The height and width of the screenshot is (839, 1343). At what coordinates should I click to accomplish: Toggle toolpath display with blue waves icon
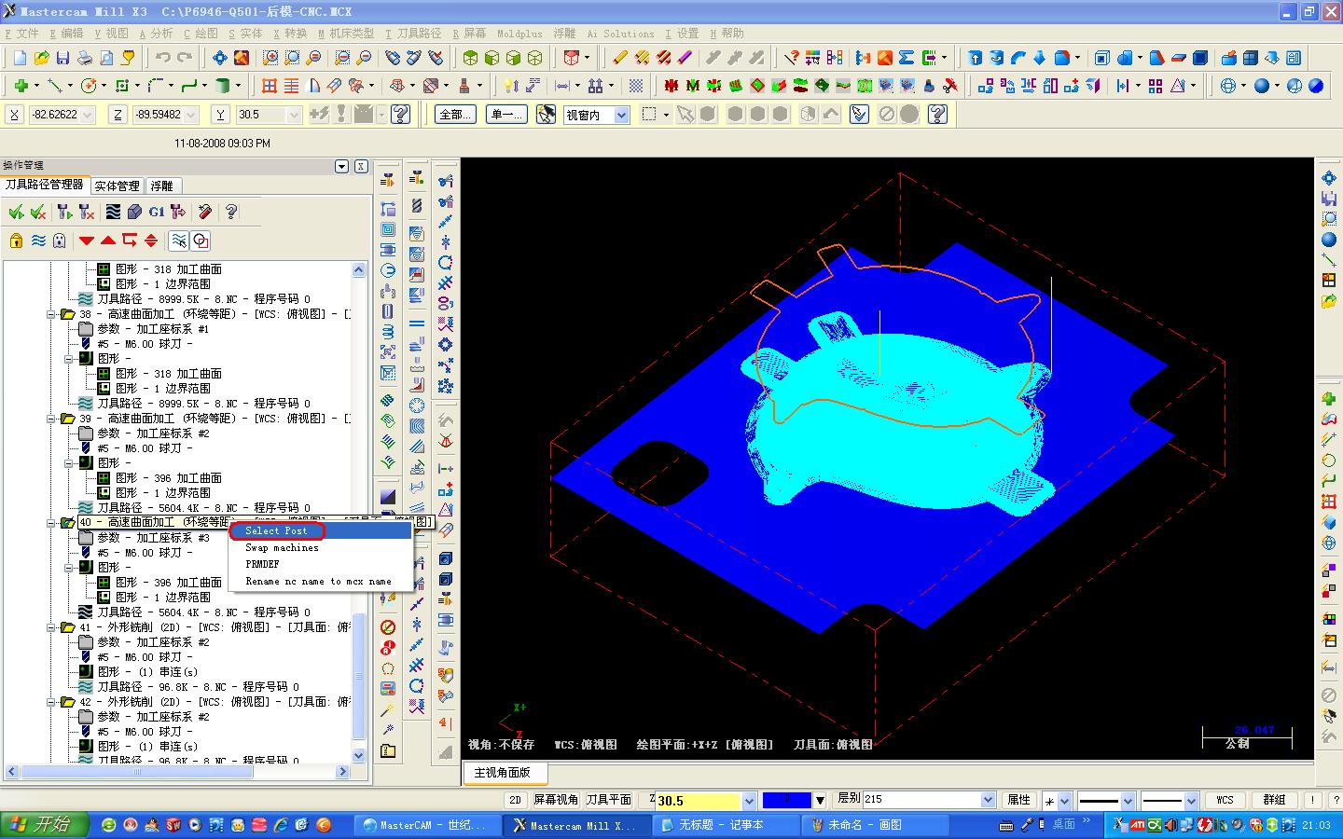38,241
